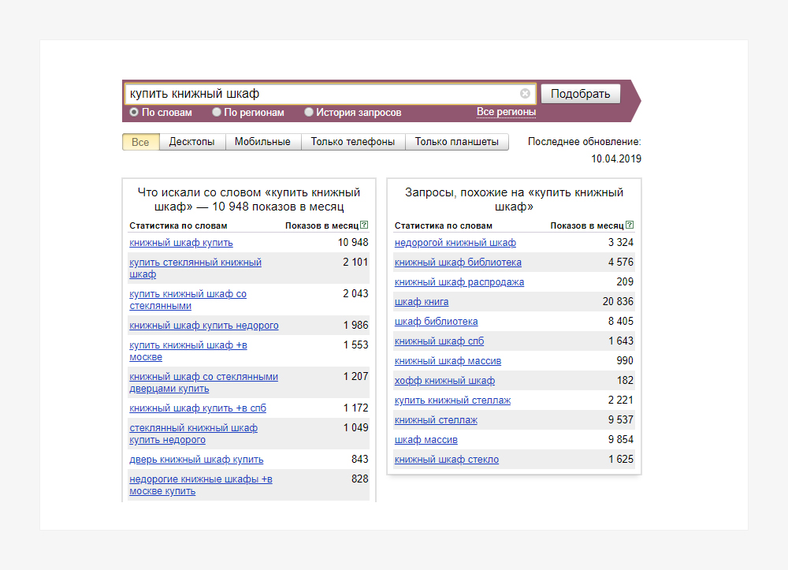Switch to the "Десктопы" tab

tap(191, 142)
